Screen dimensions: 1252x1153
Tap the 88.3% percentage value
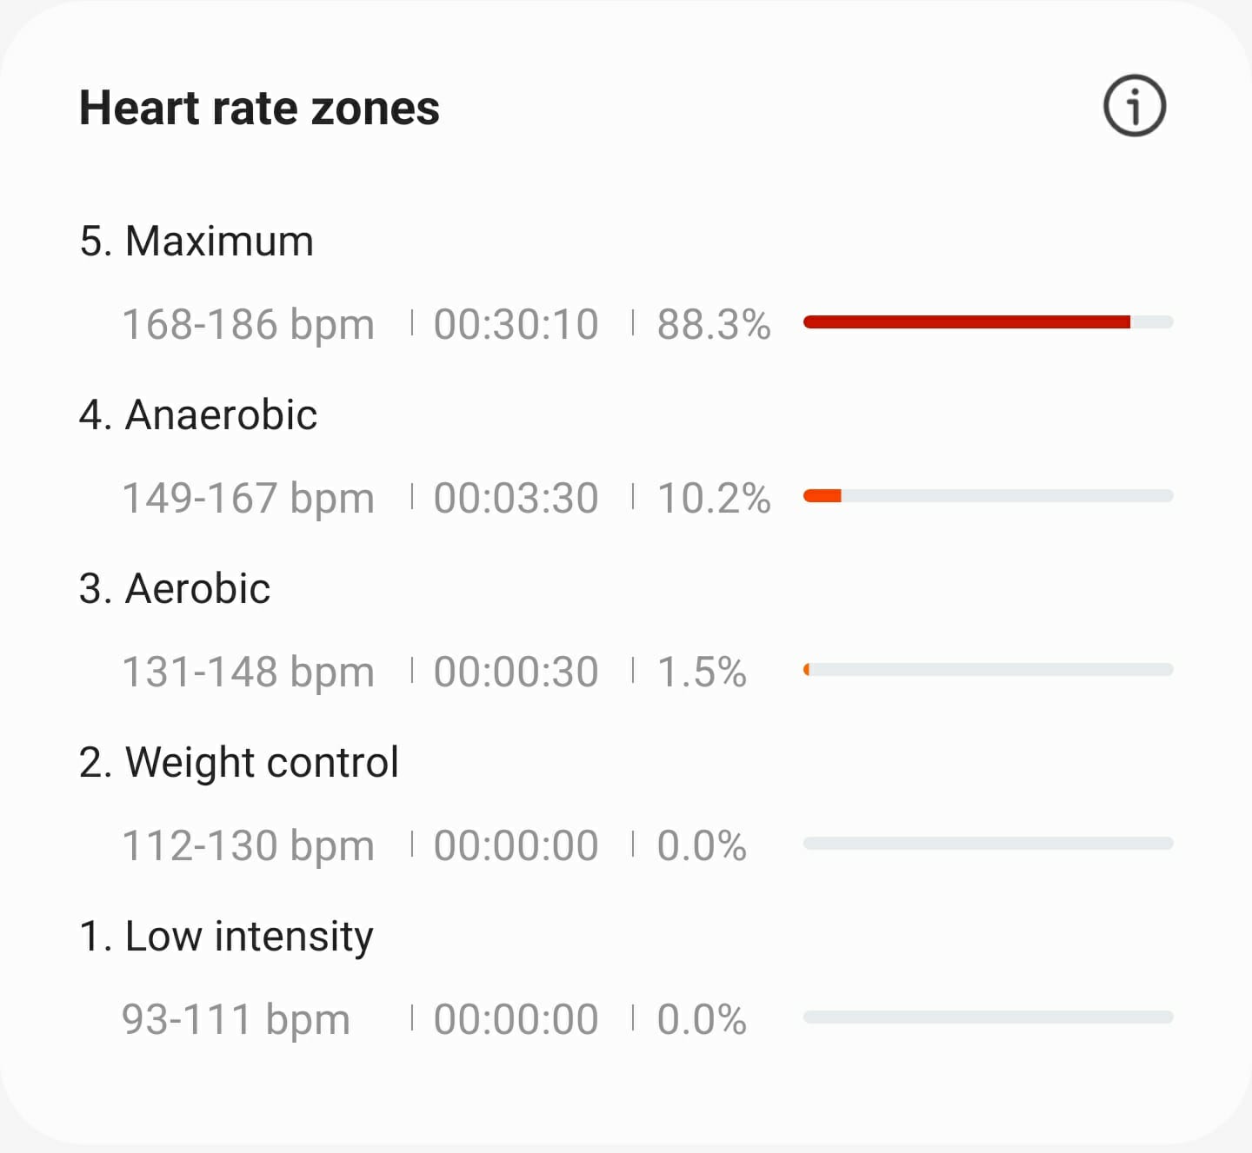pyautogui.click(x=715, y=324)
